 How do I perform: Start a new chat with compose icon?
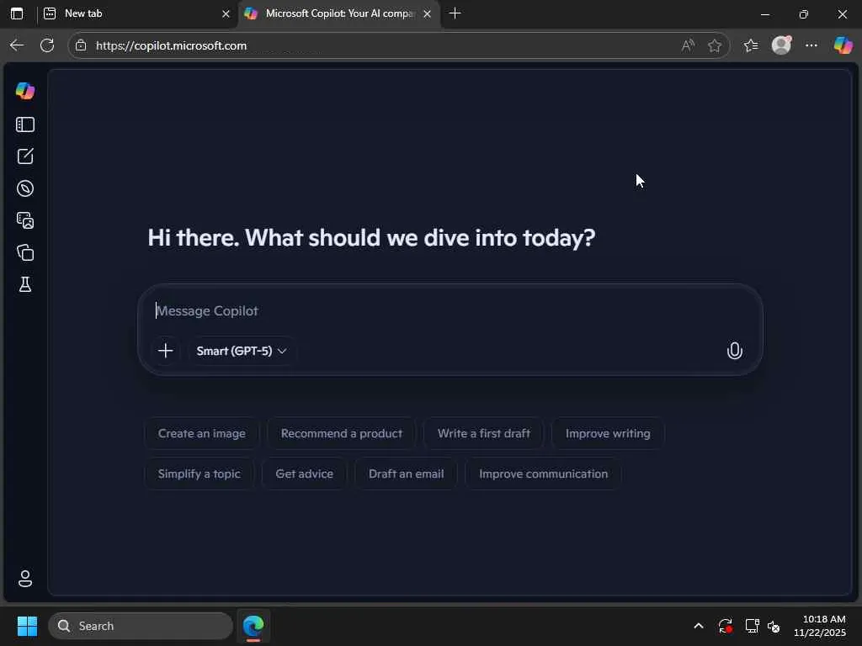25,156
